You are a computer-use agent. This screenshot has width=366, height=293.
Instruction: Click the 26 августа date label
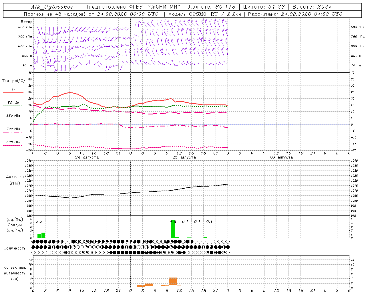click(281, 157)
